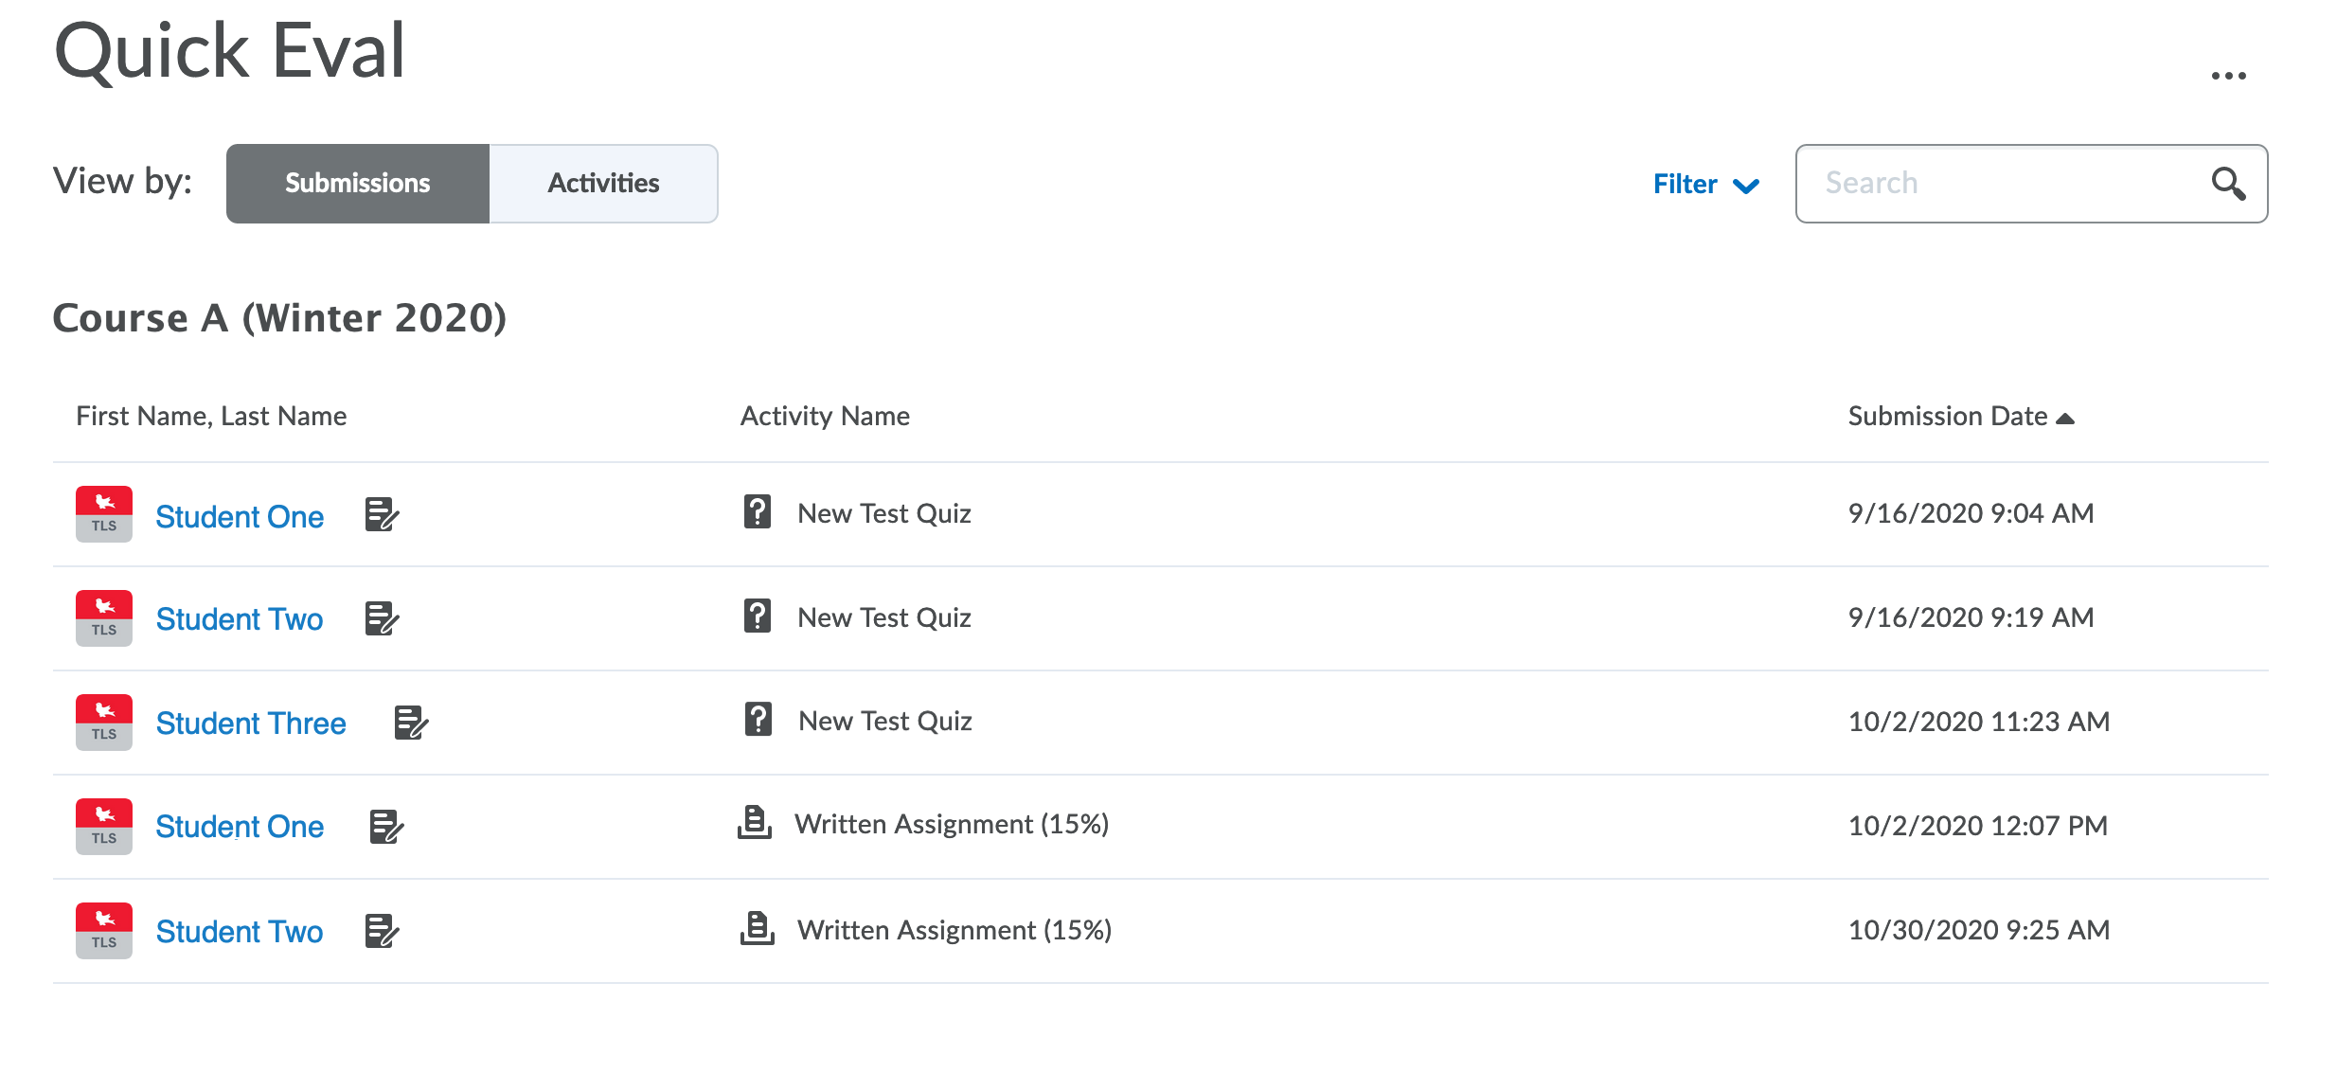This screenshot has width=2337, height=1072.
Task: Switch view to Submissions
Action: 358,184
